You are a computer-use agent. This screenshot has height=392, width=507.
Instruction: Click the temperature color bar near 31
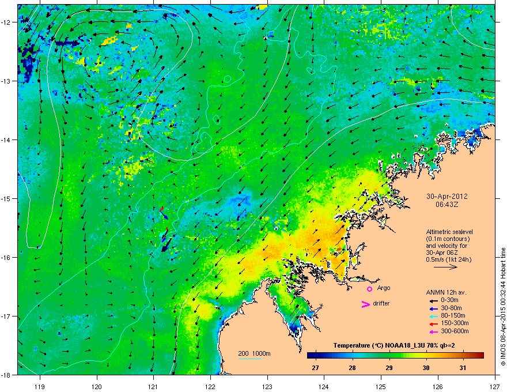[x=463, y=355]
